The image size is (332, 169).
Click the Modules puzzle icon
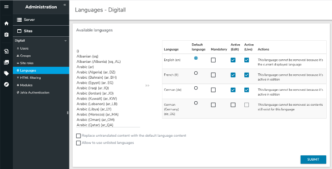coord(18,85)
